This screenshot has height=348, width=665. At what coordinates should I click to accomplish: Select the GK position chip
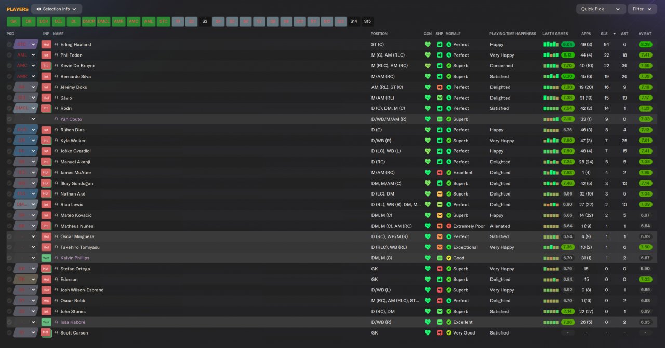pyautogui.click(x=14, y=21)
